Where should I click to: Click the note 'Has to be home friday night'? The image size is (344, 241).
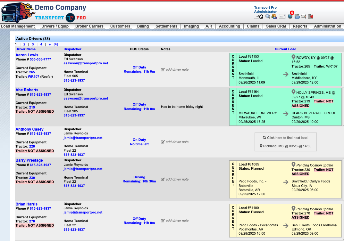[182, 107]
